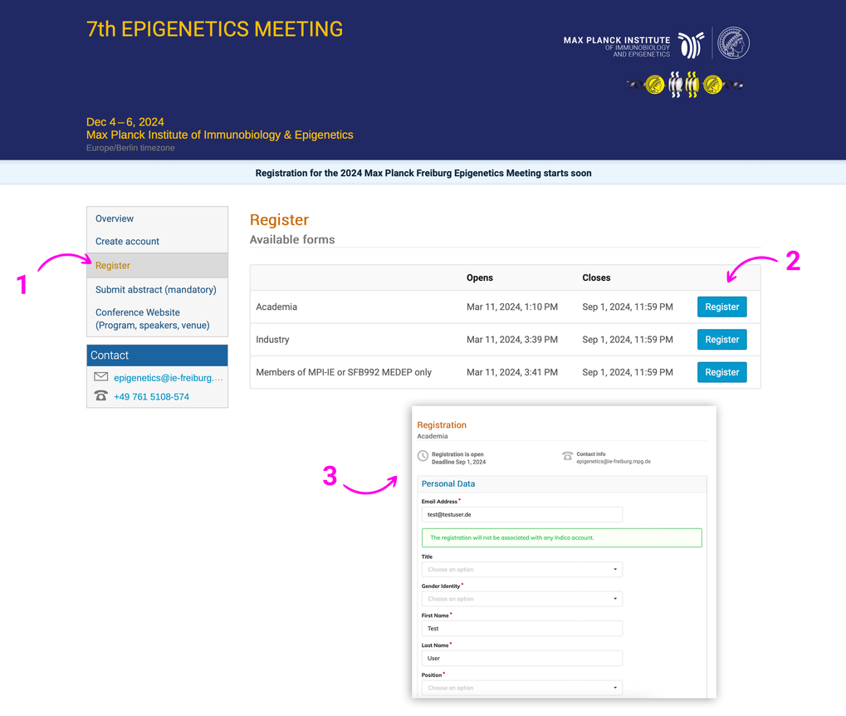Screen dimensions: 846x716
Task: Open the Title dropdown
Action: point(521,569)
